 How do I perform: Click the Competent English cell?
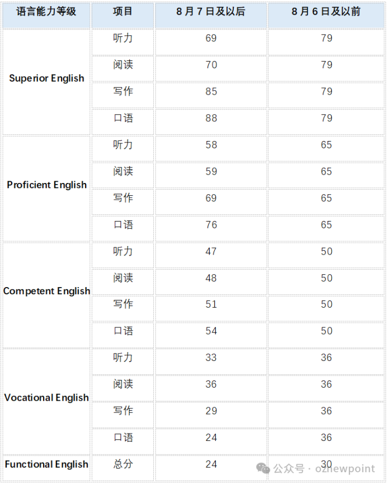[x=46, y=295]
